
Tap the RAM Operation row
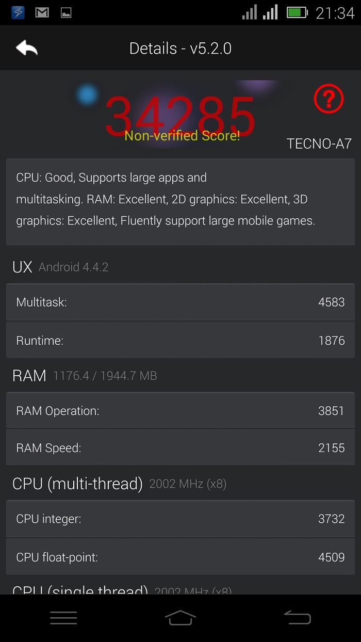pos(180,411)
